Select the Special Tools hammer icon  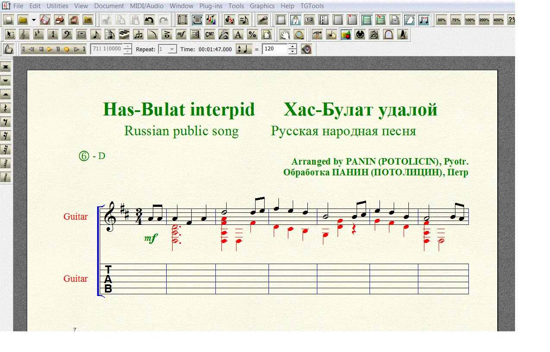(317, 34)
